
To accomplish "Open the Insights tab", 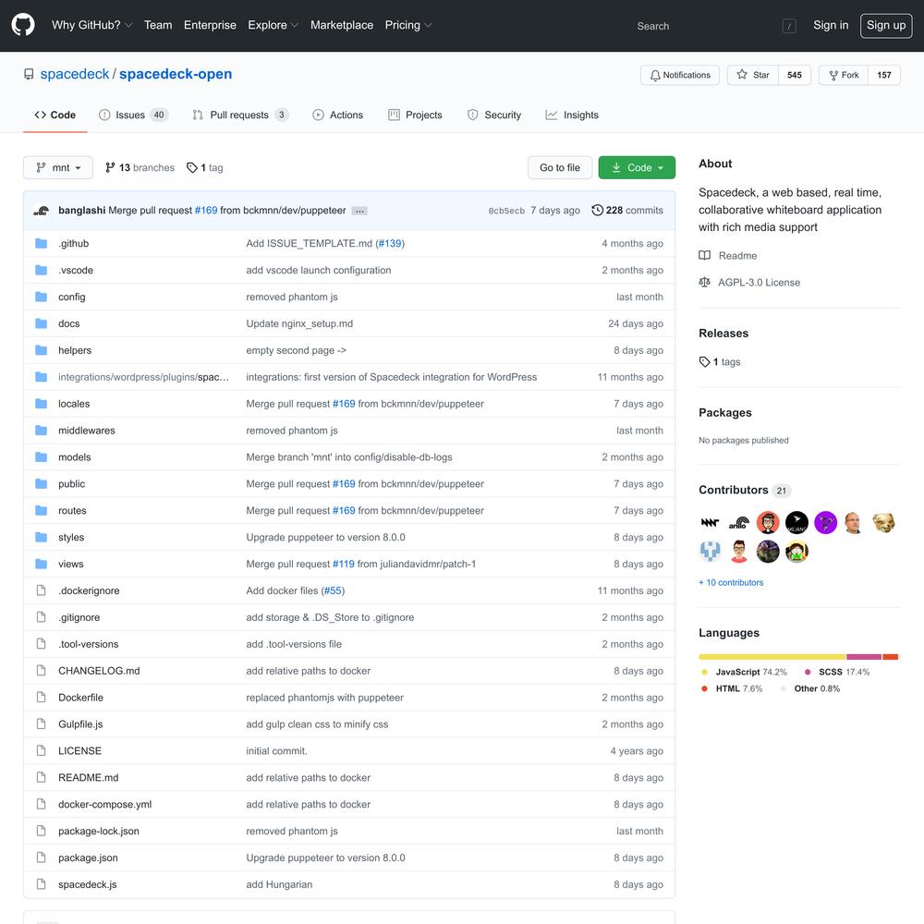I will coord(572,115).
